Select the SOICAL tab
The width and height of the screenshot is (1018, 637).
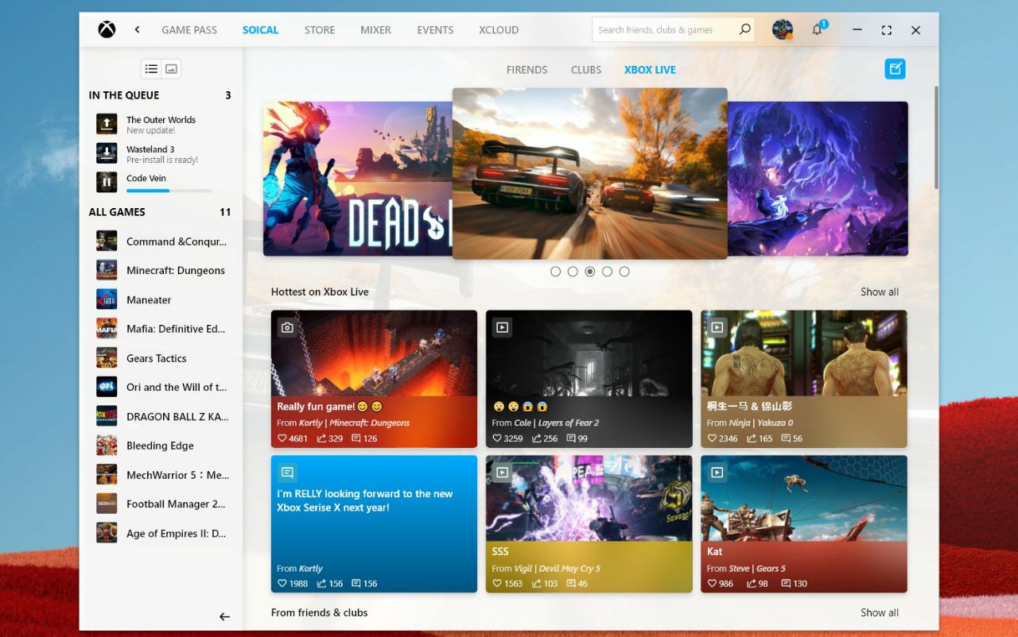(x=260, y=30)
